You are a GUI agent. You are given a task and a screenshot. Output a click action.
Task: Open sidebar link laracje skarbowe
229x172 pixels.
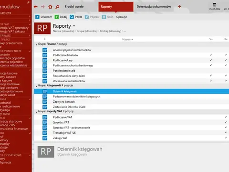point(11,121)
